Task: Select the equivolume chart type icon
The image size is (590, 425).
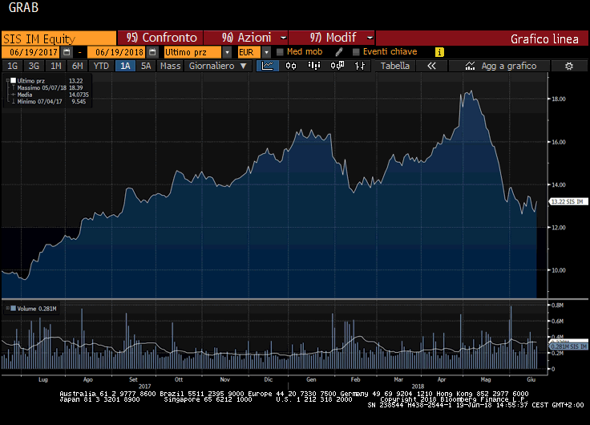Action: click(x=337, y=66)
